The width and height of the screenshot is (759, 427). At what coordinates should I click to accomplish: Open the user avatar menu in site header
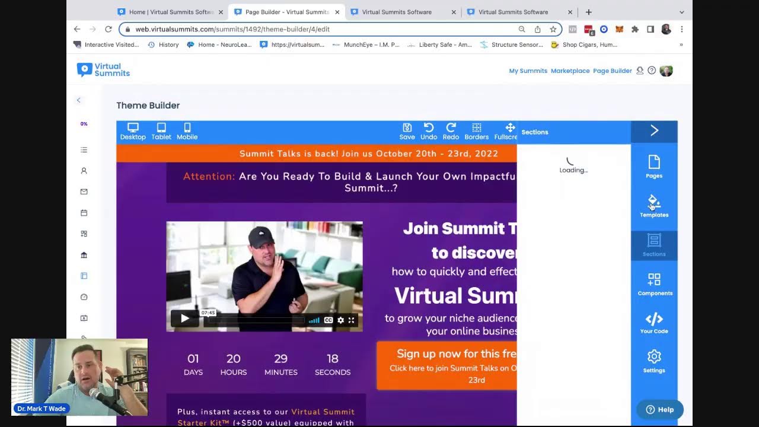click(666, 71)
